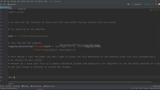The width and height of the screenshot is (160, 90).
Task: Click the weak warnings indicator in editor corner
Action: click(x=154, y=10)
